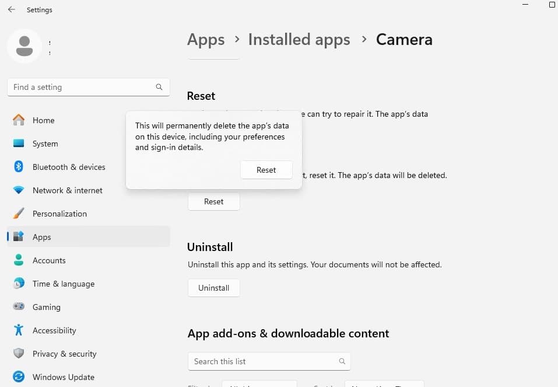Click magnifier icon in Search this list

point(342,361)
